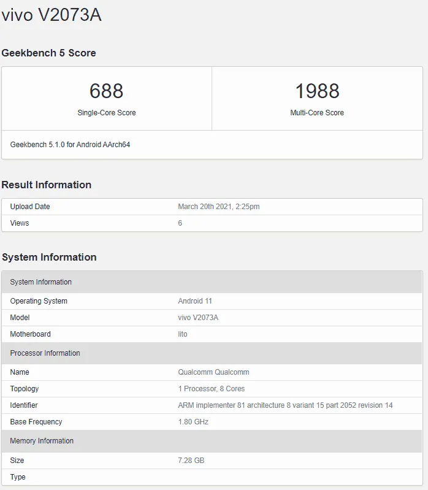Select Geekbench 5.1.0 for Android AArch64 text
428x490 pixels.
pos(70,144)
